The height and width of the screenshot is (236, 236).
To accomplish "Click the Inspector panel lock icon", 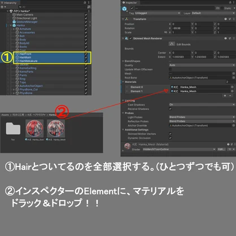I will pos(230,2).
